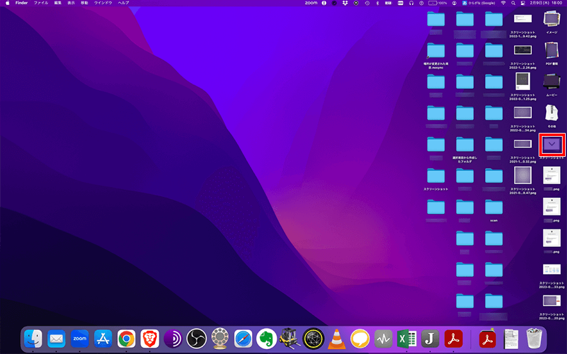
Task: Open Time Machine menu bar icon
Action: click(x=367, y=3)
